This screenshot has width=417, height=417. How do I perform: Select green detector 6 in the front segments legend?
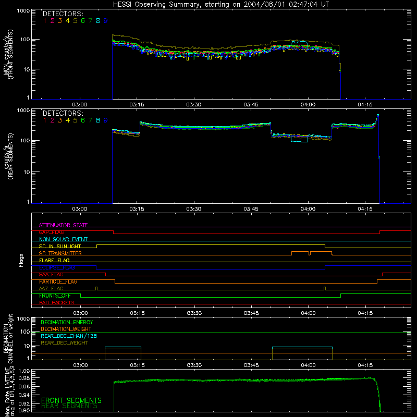point(83,21)
